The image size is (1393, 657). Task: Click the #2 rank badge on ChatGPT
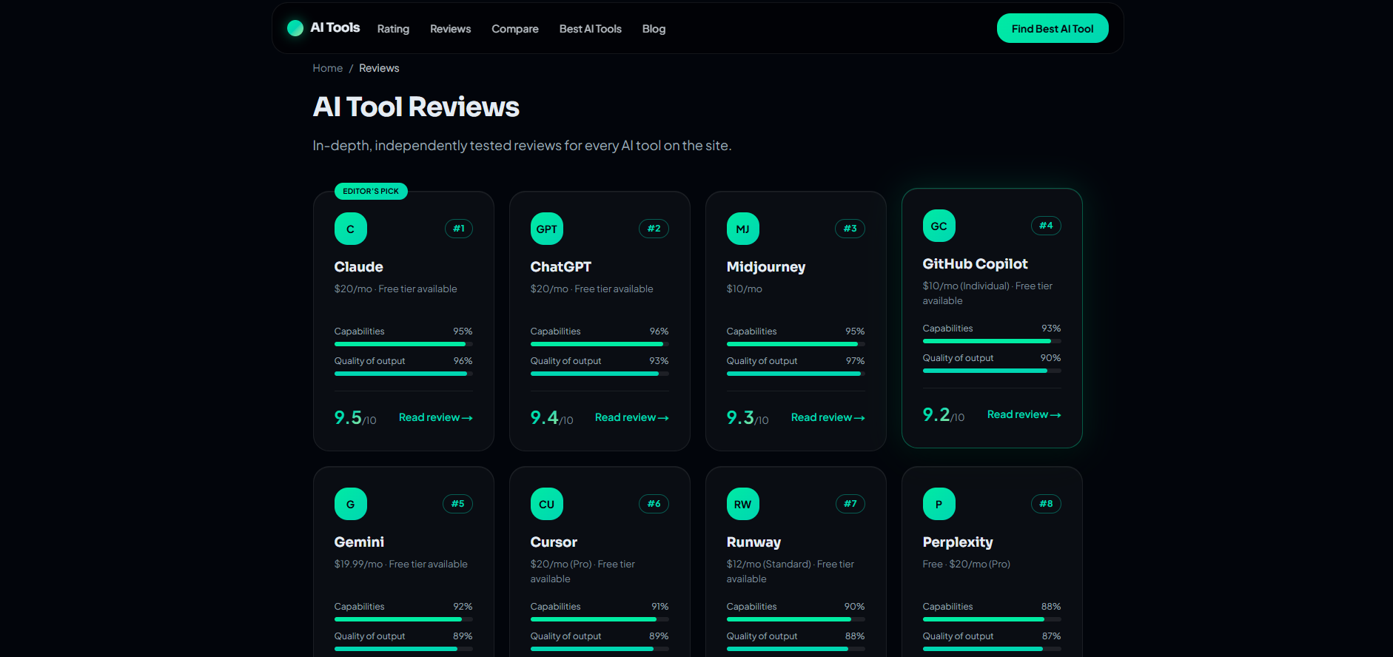coord(654,229)
